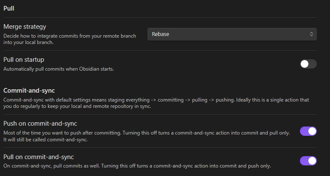Viewport: 330px width, 176px height.
Task: Enable the Pull on startup toggle
Action: (x=308, y=64)
